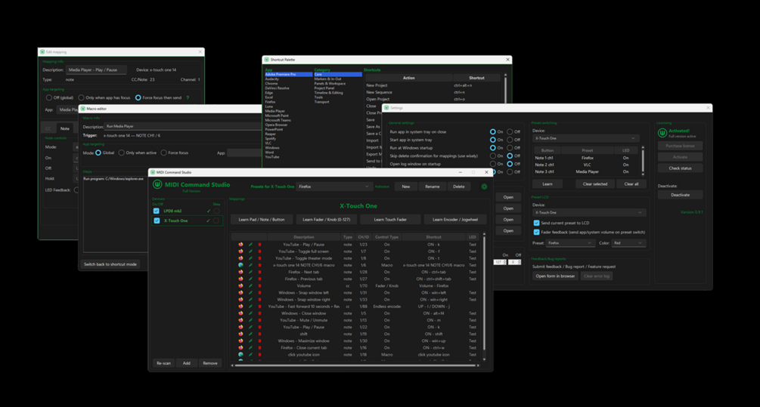Click the Firefox icon in Volume row

pyautogui.click(x=241, y=285)
